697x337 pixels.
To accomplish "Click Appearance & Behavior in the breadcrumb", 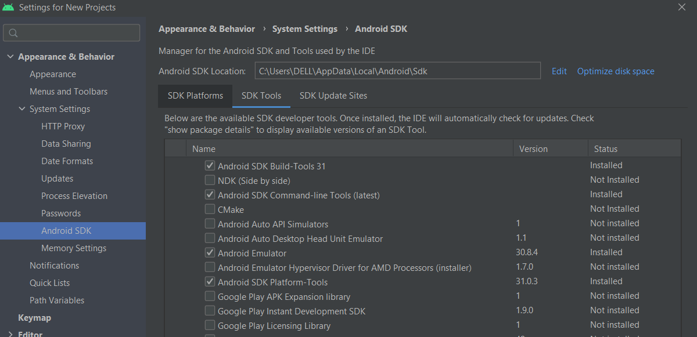I will pos(207,29).
